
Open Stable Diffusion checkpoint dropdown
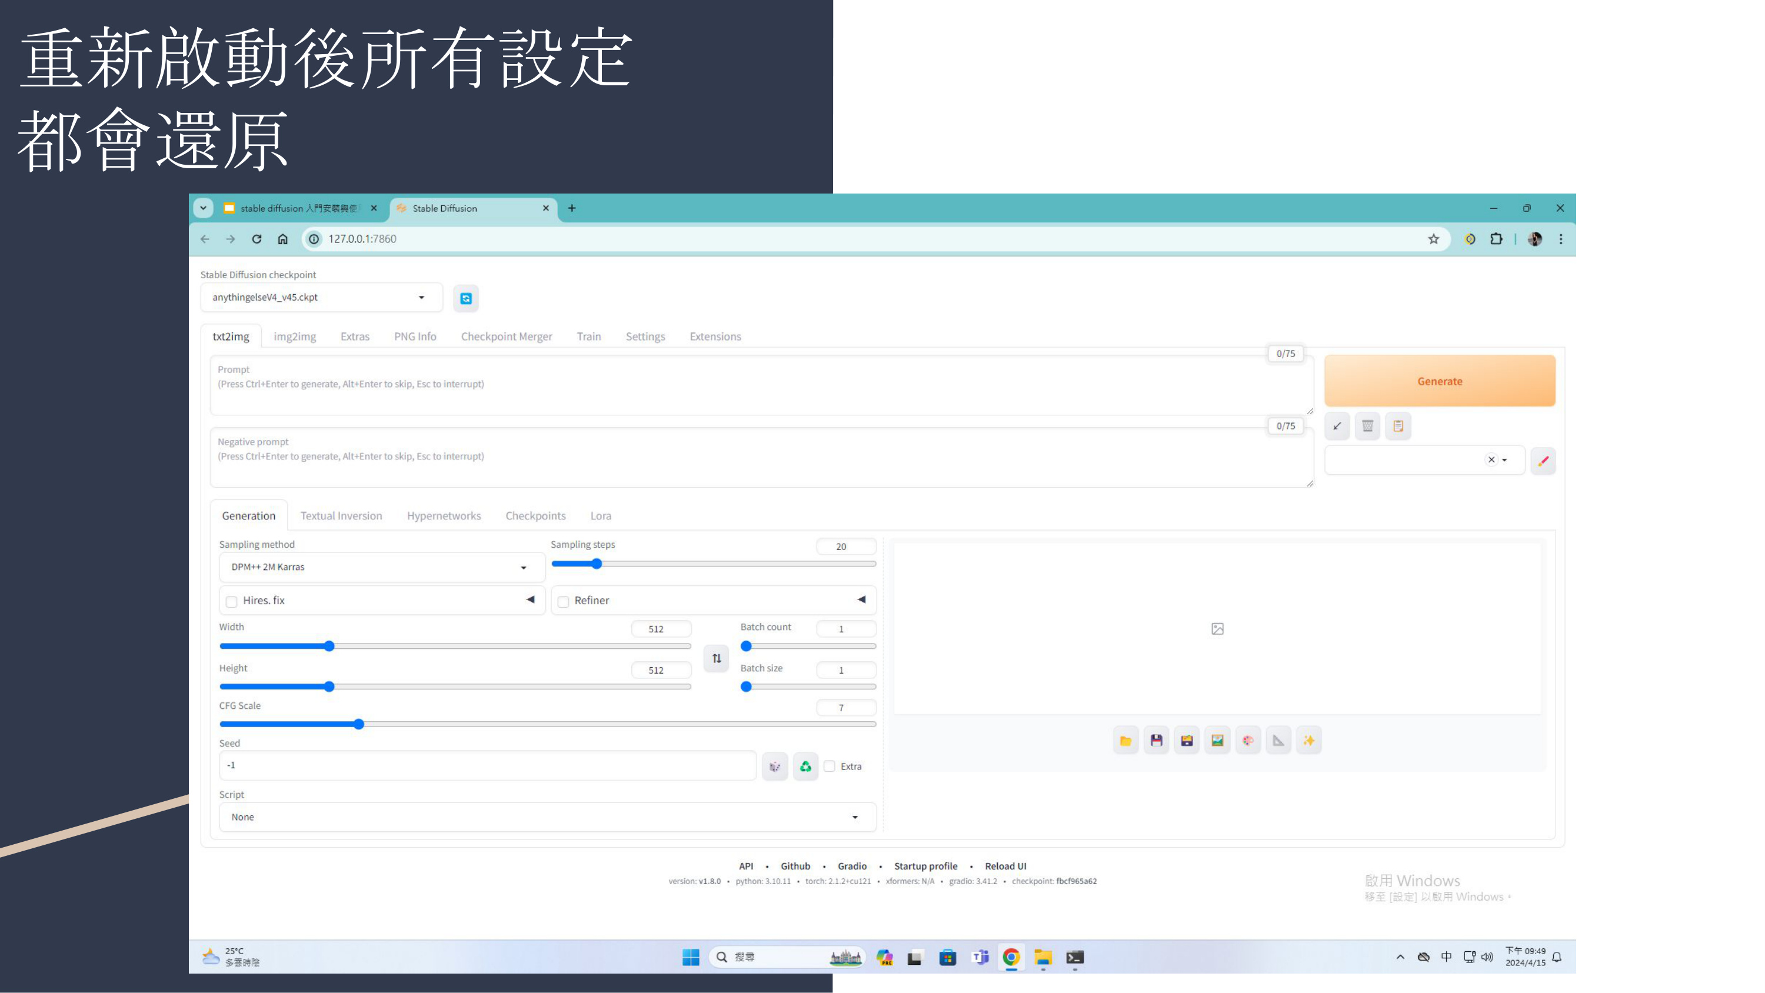321,298
